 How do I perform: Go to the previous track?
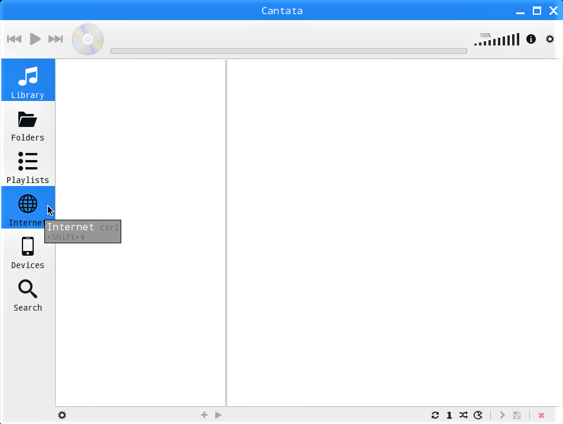[14, 39]
